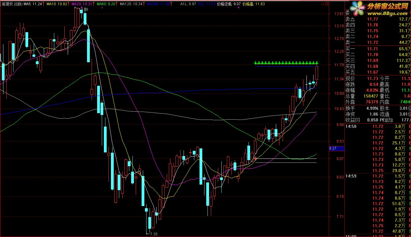Click the red diamond marker on chart
411x237 pixels.
(255, 159)
